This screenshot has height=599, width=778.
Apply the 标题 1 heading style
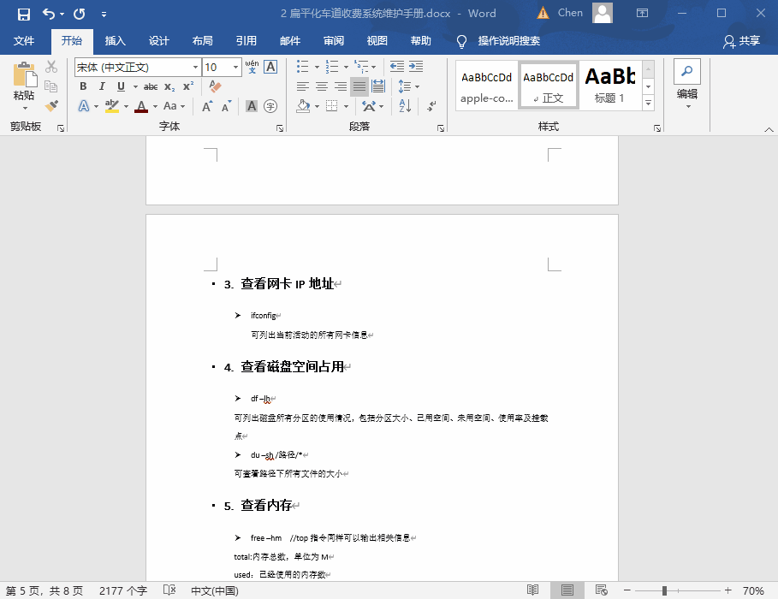click(609, 85)
